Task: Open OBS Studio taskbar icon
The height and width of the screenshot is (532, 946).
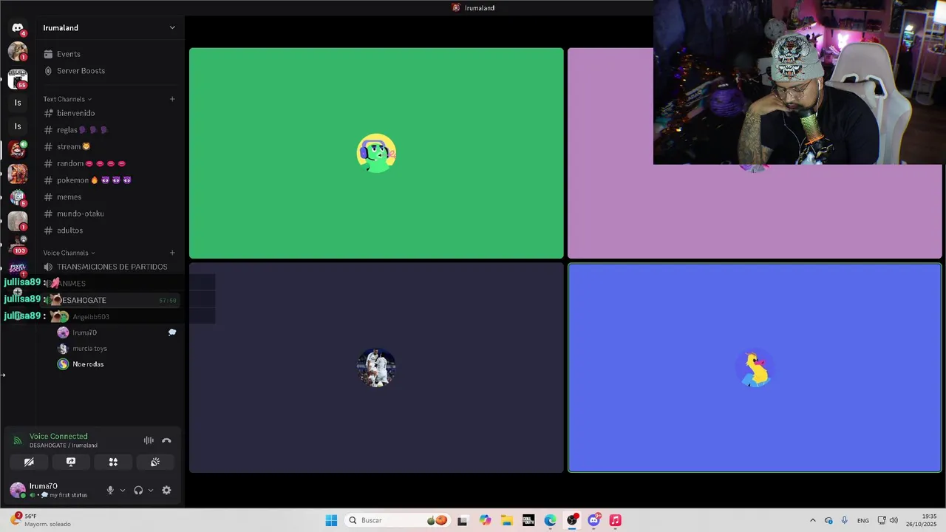Action: (x=572, y=520)
